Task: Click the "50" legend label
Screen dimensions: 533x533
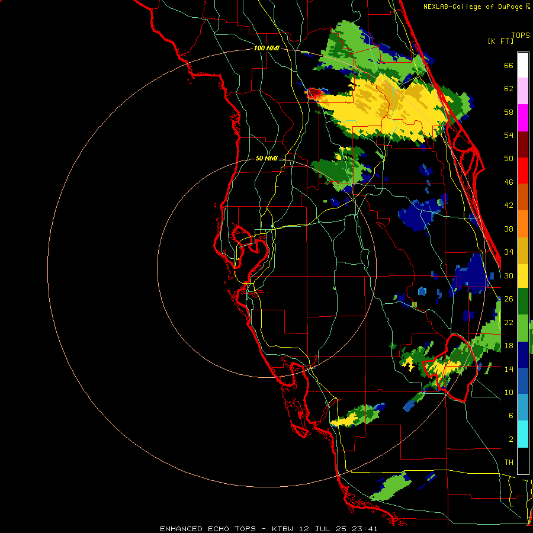Action: (x=509, y=159)
